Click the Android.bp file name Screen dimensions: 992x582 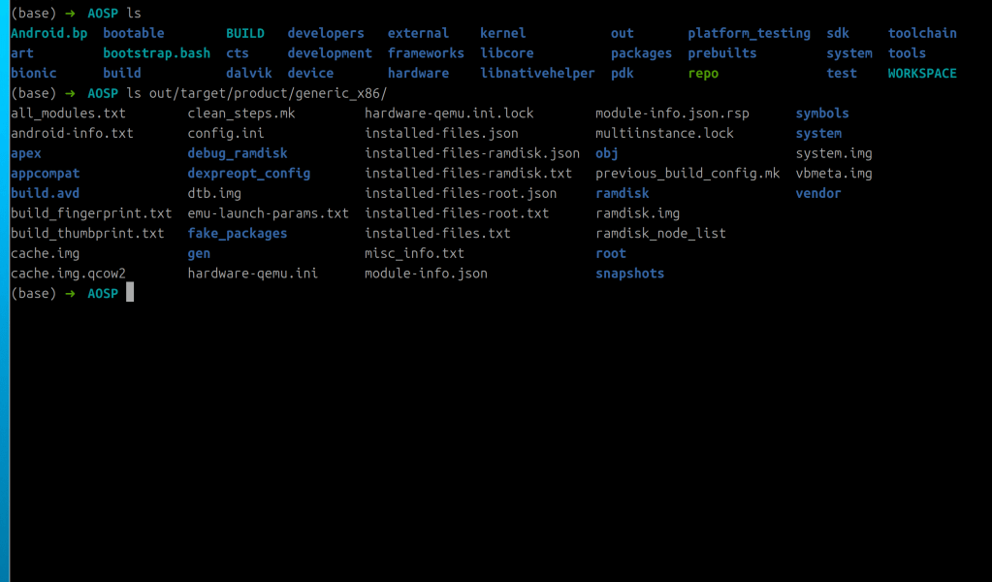[x=48, y=33]
